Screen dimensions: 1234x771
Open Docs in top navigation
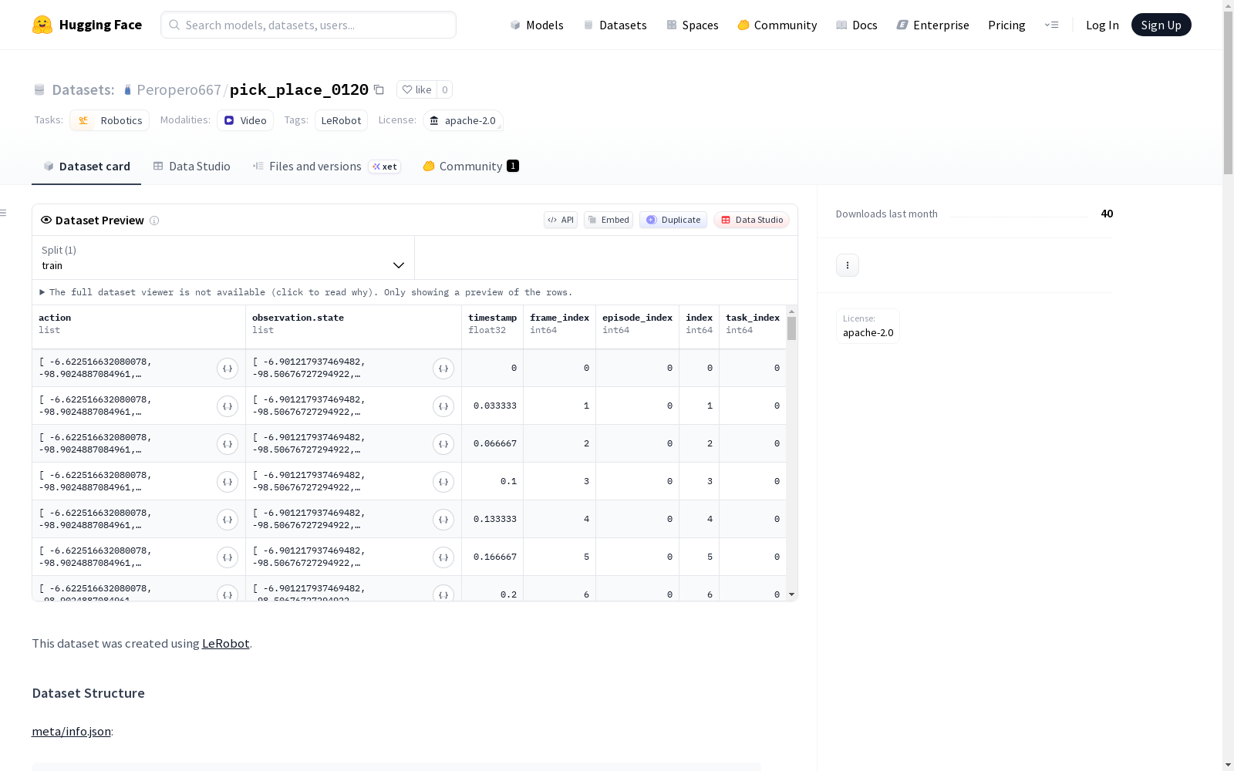coord(857,25)
